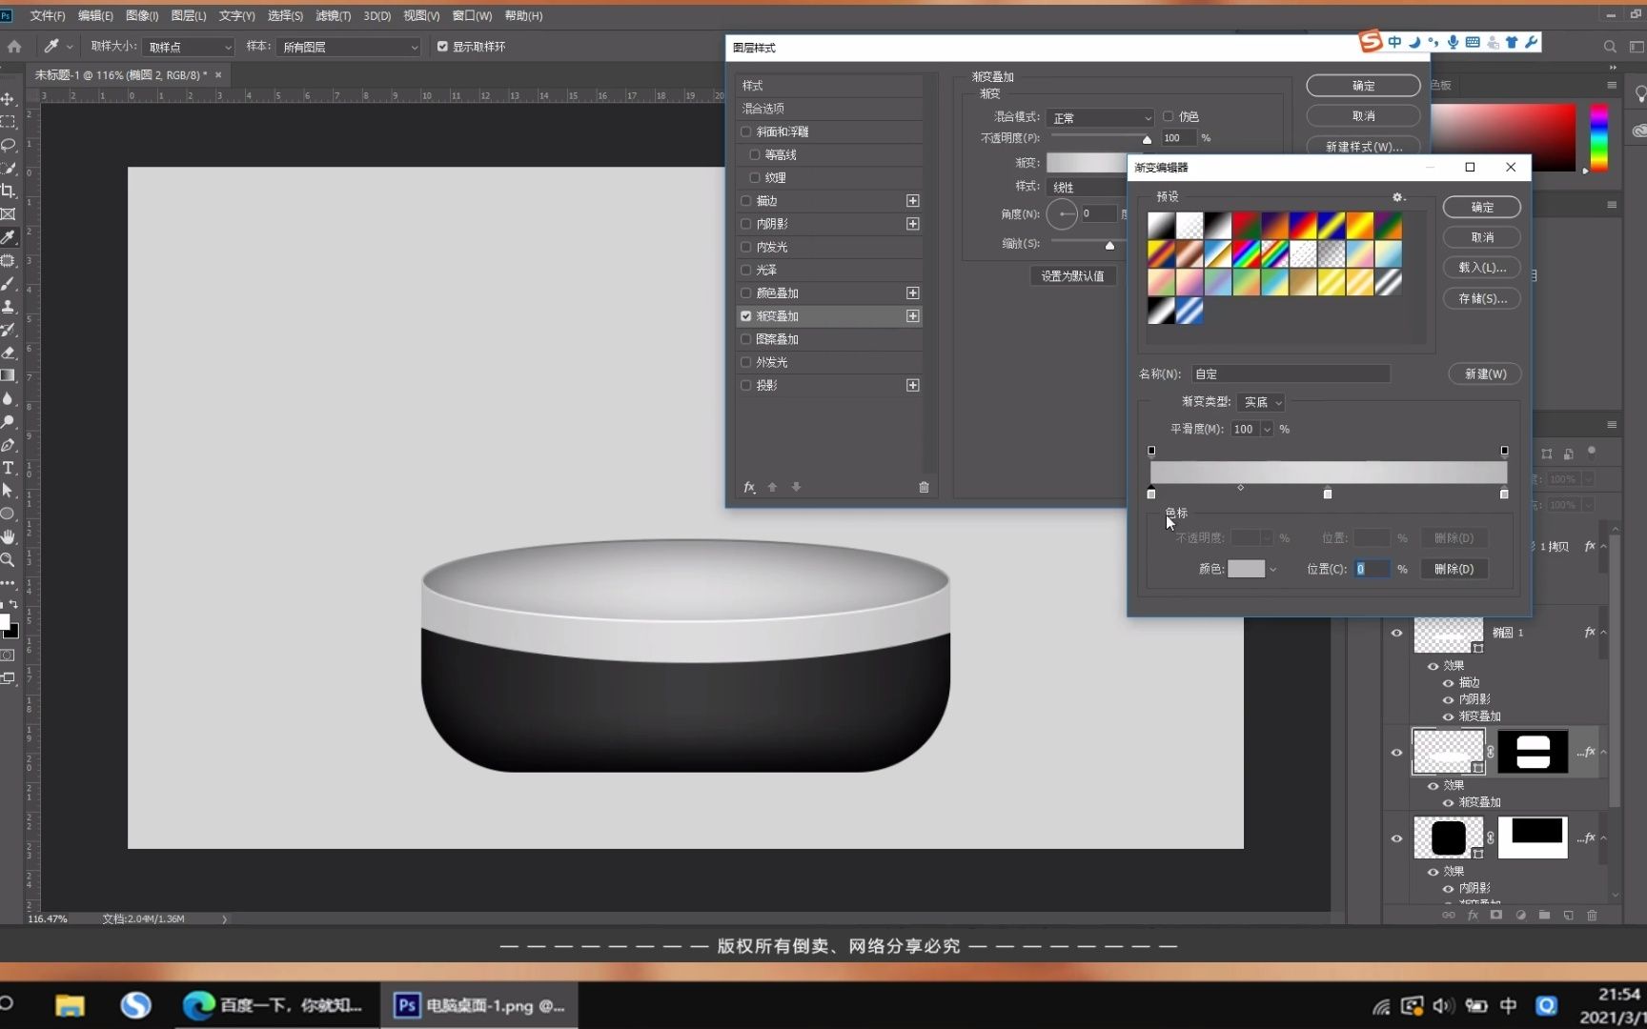
Task: Select the Horizontal Type tool
Action: (9, 468)
